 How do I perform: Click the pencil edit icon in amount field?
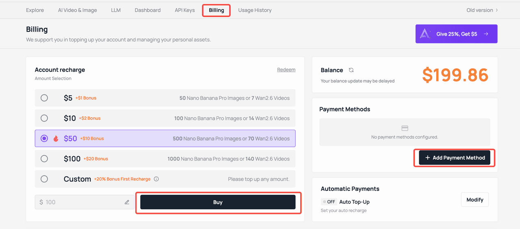click(127, 202)
